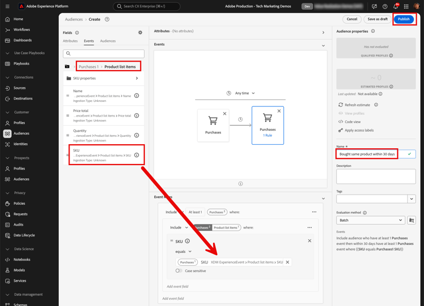Open the user profile avatar
This screenshot has height=306, width=424.
(x=417, y=6)
